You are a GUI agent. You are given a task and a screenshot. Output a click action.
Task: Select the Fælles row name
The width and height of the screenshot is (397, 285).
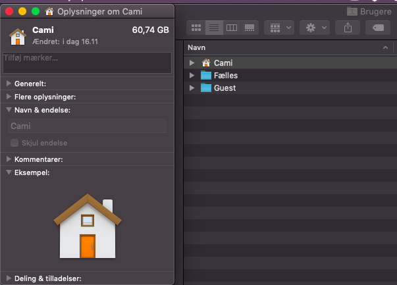pos(226,76)
